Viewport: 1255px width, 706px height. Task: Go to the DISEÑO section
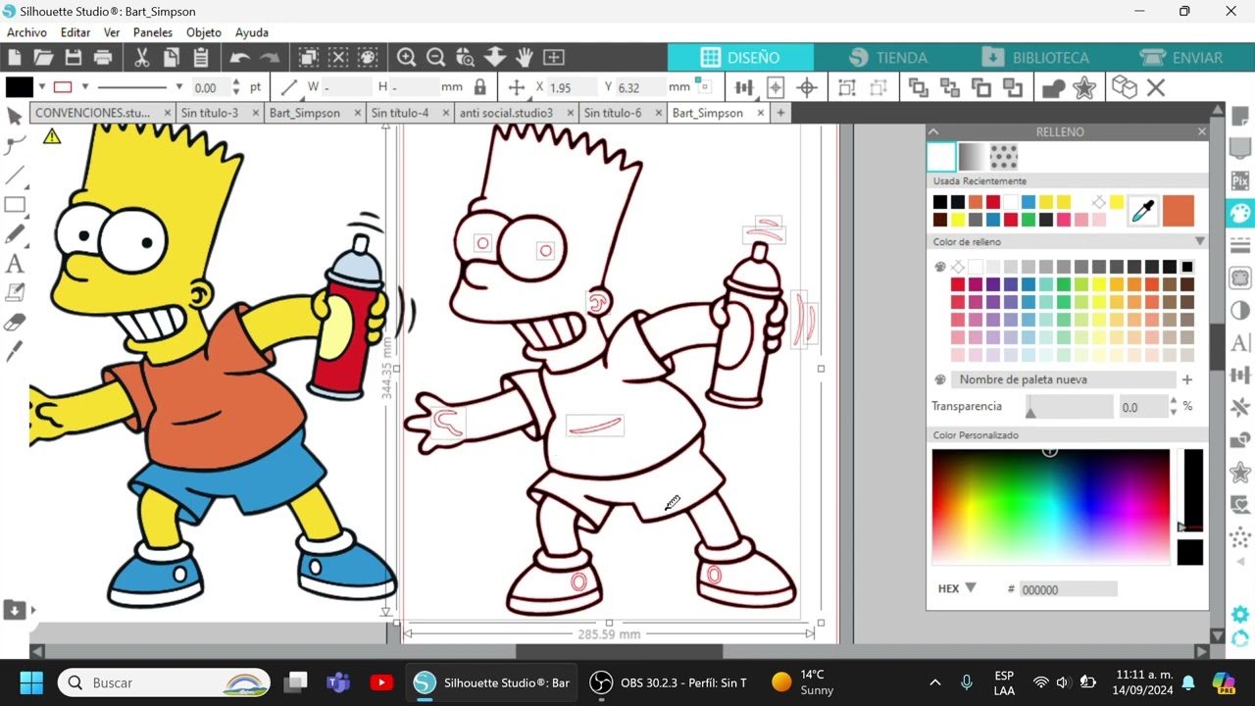[x=740, y=58]
